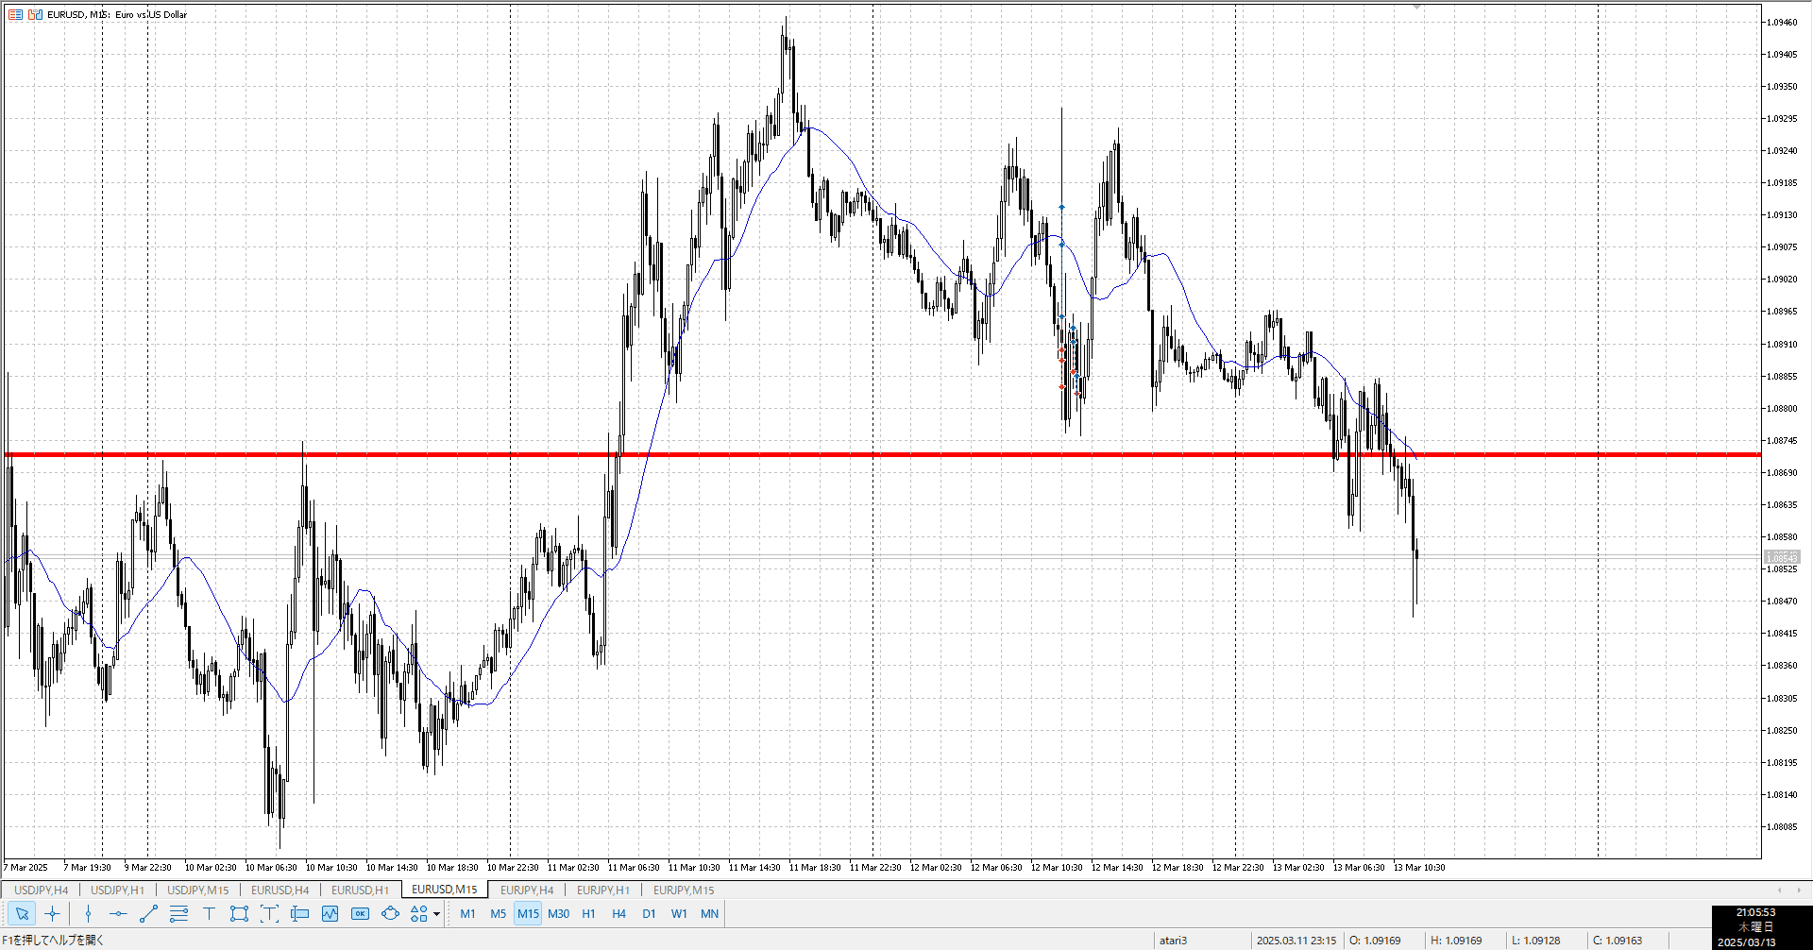This screenshot has width=1813, height=950.
Task: Click the MN monthly timeframe button
Action: pos(709,913)
